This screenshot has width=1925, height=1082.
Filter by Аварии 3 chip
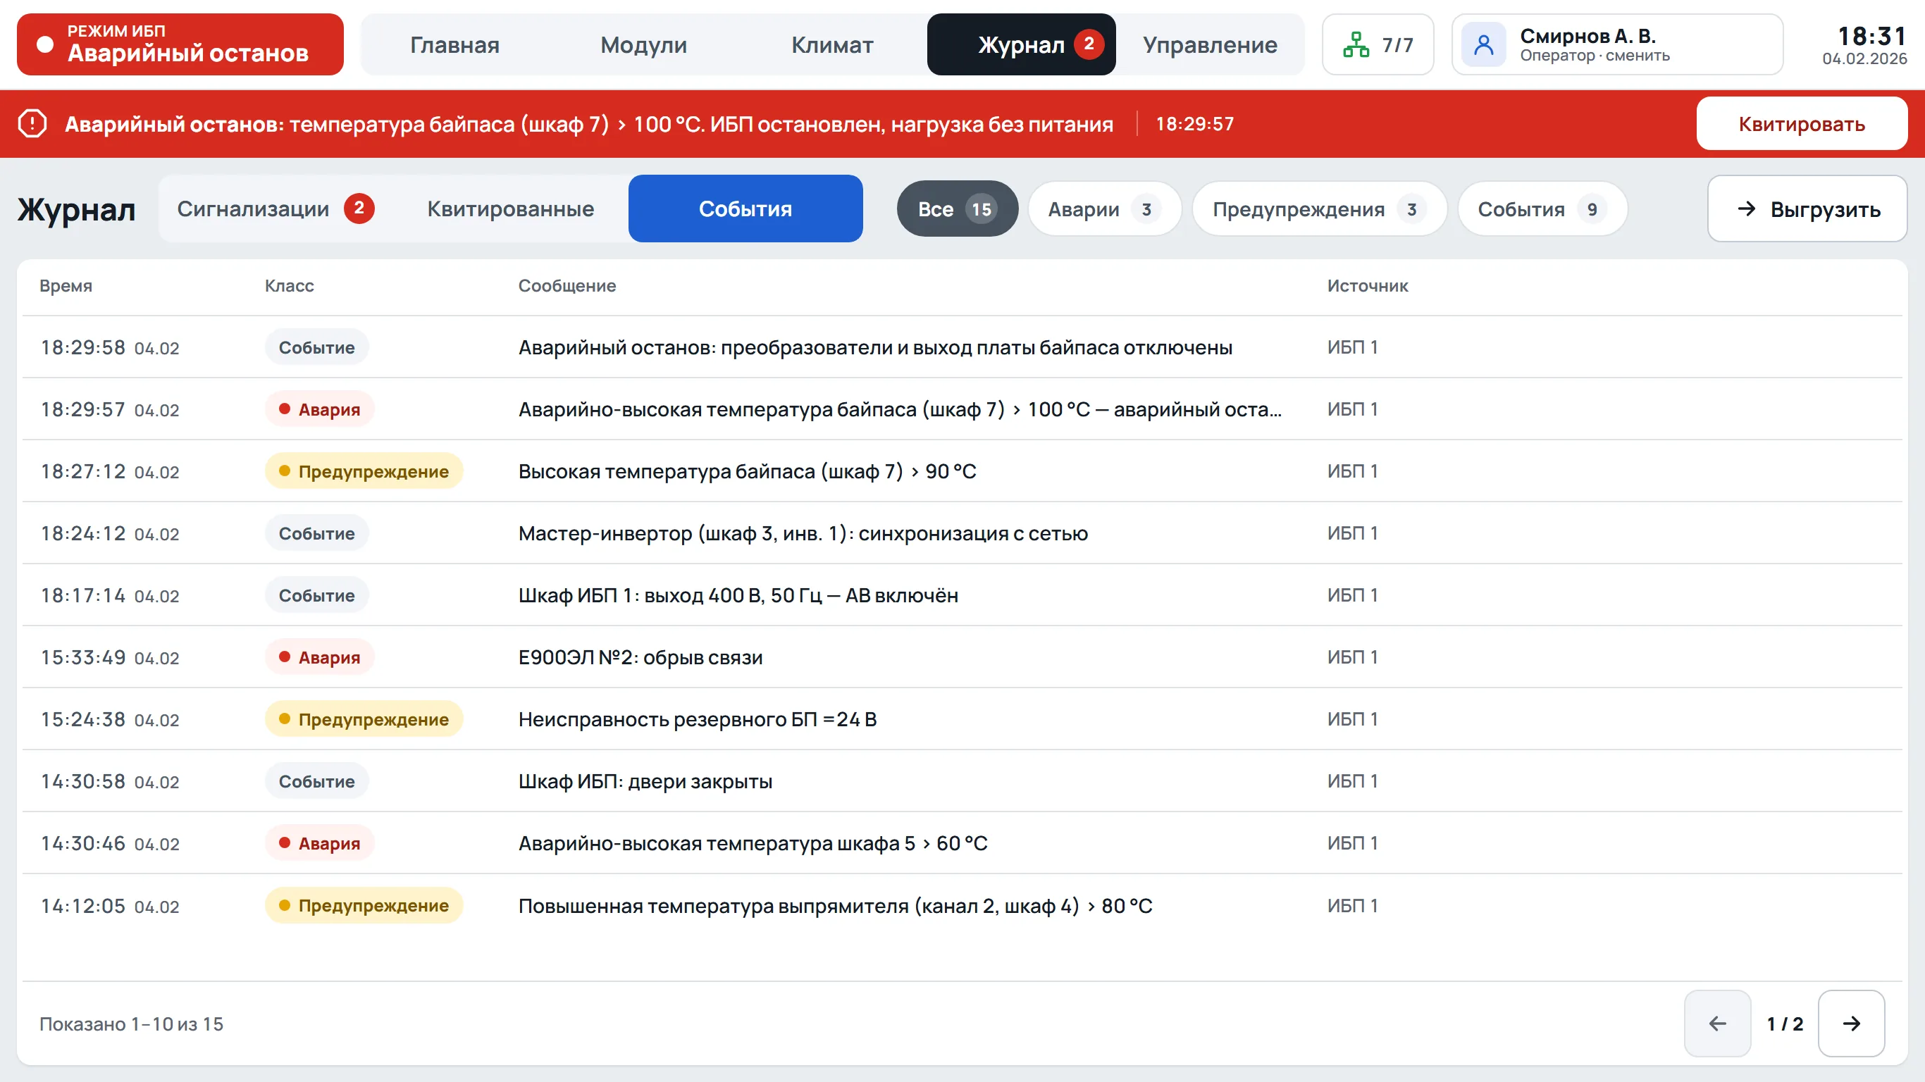pyautogui.click(x=1105, y=209)
